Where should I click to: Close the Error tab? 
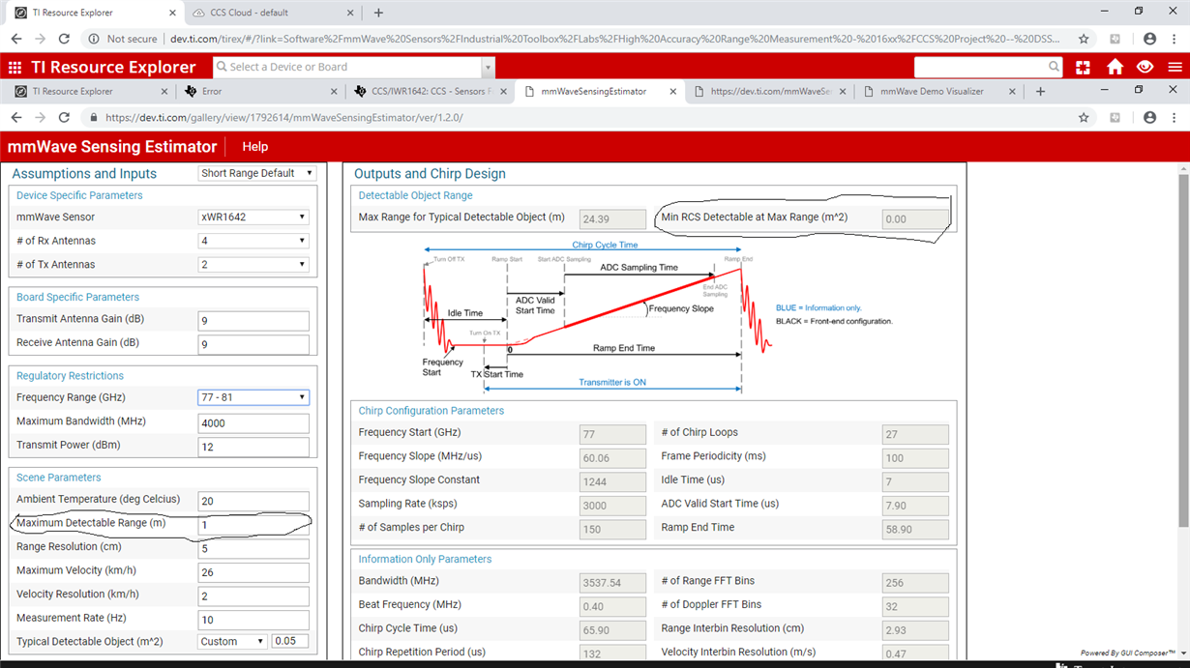(334, 91)
